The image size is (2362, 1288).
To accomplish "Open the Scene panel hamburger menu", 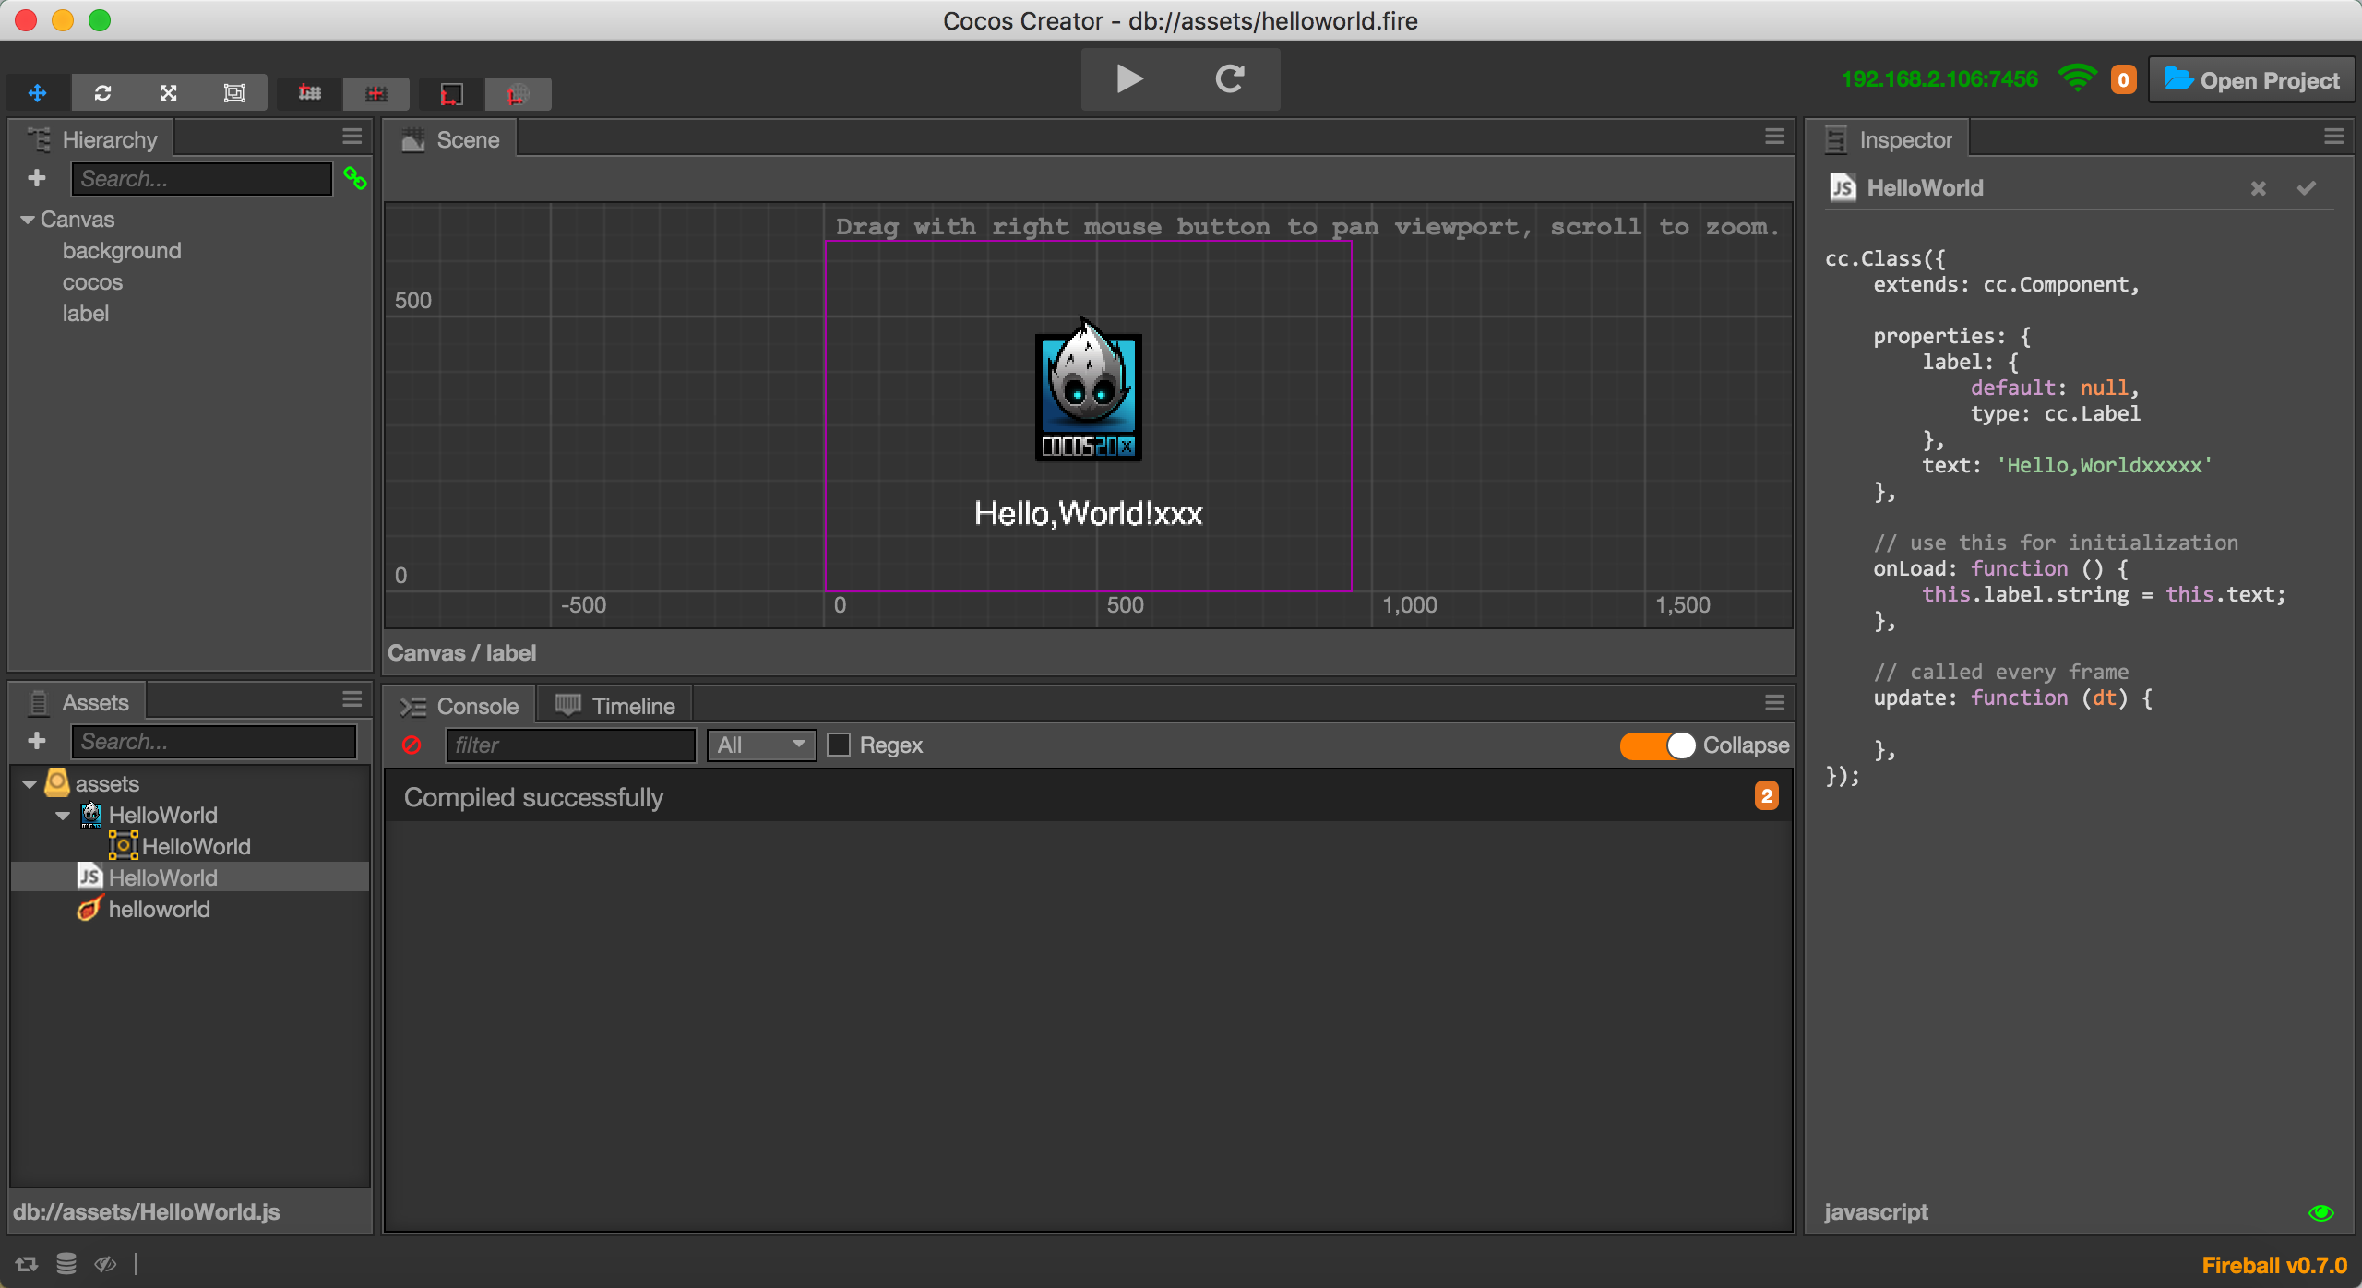I will [1774, 137].
